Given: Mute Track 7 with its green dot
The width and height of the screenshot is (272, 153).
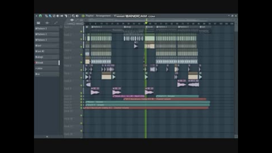Looking at the screenshot, I should (81, 78).
